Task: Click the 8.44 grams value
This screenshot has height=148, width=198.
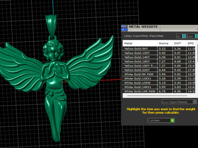Action: click(x=162, y=70)
